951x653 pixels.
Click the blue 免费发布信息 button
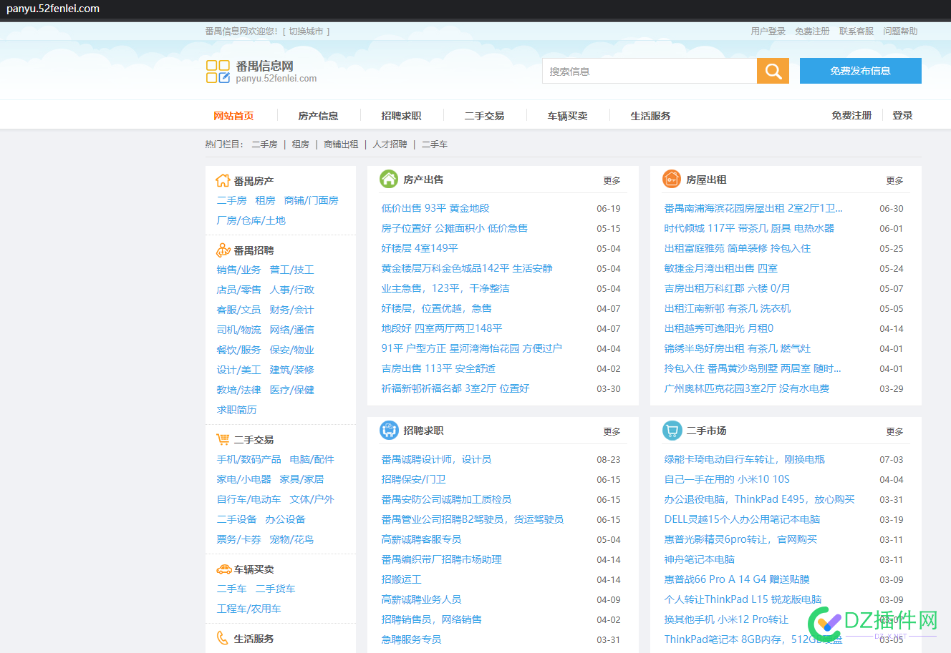tap(860, 71)
